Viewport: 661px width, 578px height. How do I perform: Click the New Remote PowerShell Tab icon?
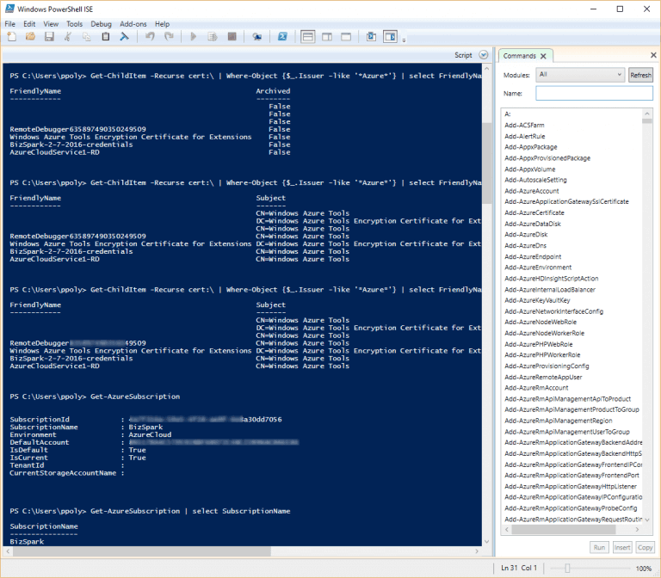256,37
